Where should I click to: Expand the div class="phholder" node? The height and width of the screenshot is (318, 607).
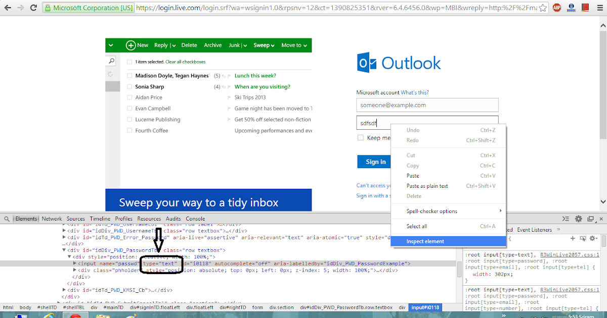pos(75,270)
